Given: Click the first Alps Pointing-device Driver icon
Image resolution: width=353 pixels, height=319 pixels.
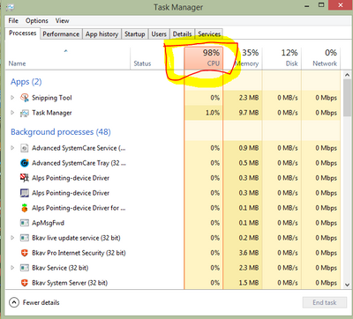Looking at the screenshot, I should pyautogui.click(x=25, y=178).
